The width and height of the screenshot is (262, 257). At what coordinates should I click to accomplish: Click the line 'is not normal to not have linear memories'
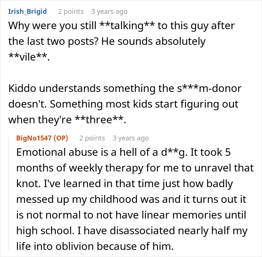click(x=131, y=215)
